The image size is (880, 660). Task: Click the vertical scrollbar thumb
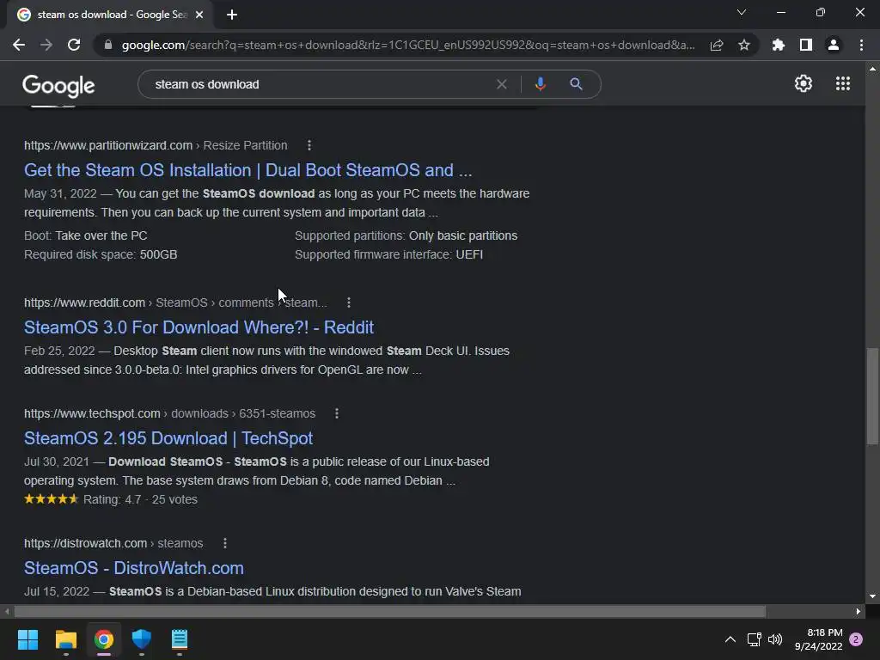872,396
